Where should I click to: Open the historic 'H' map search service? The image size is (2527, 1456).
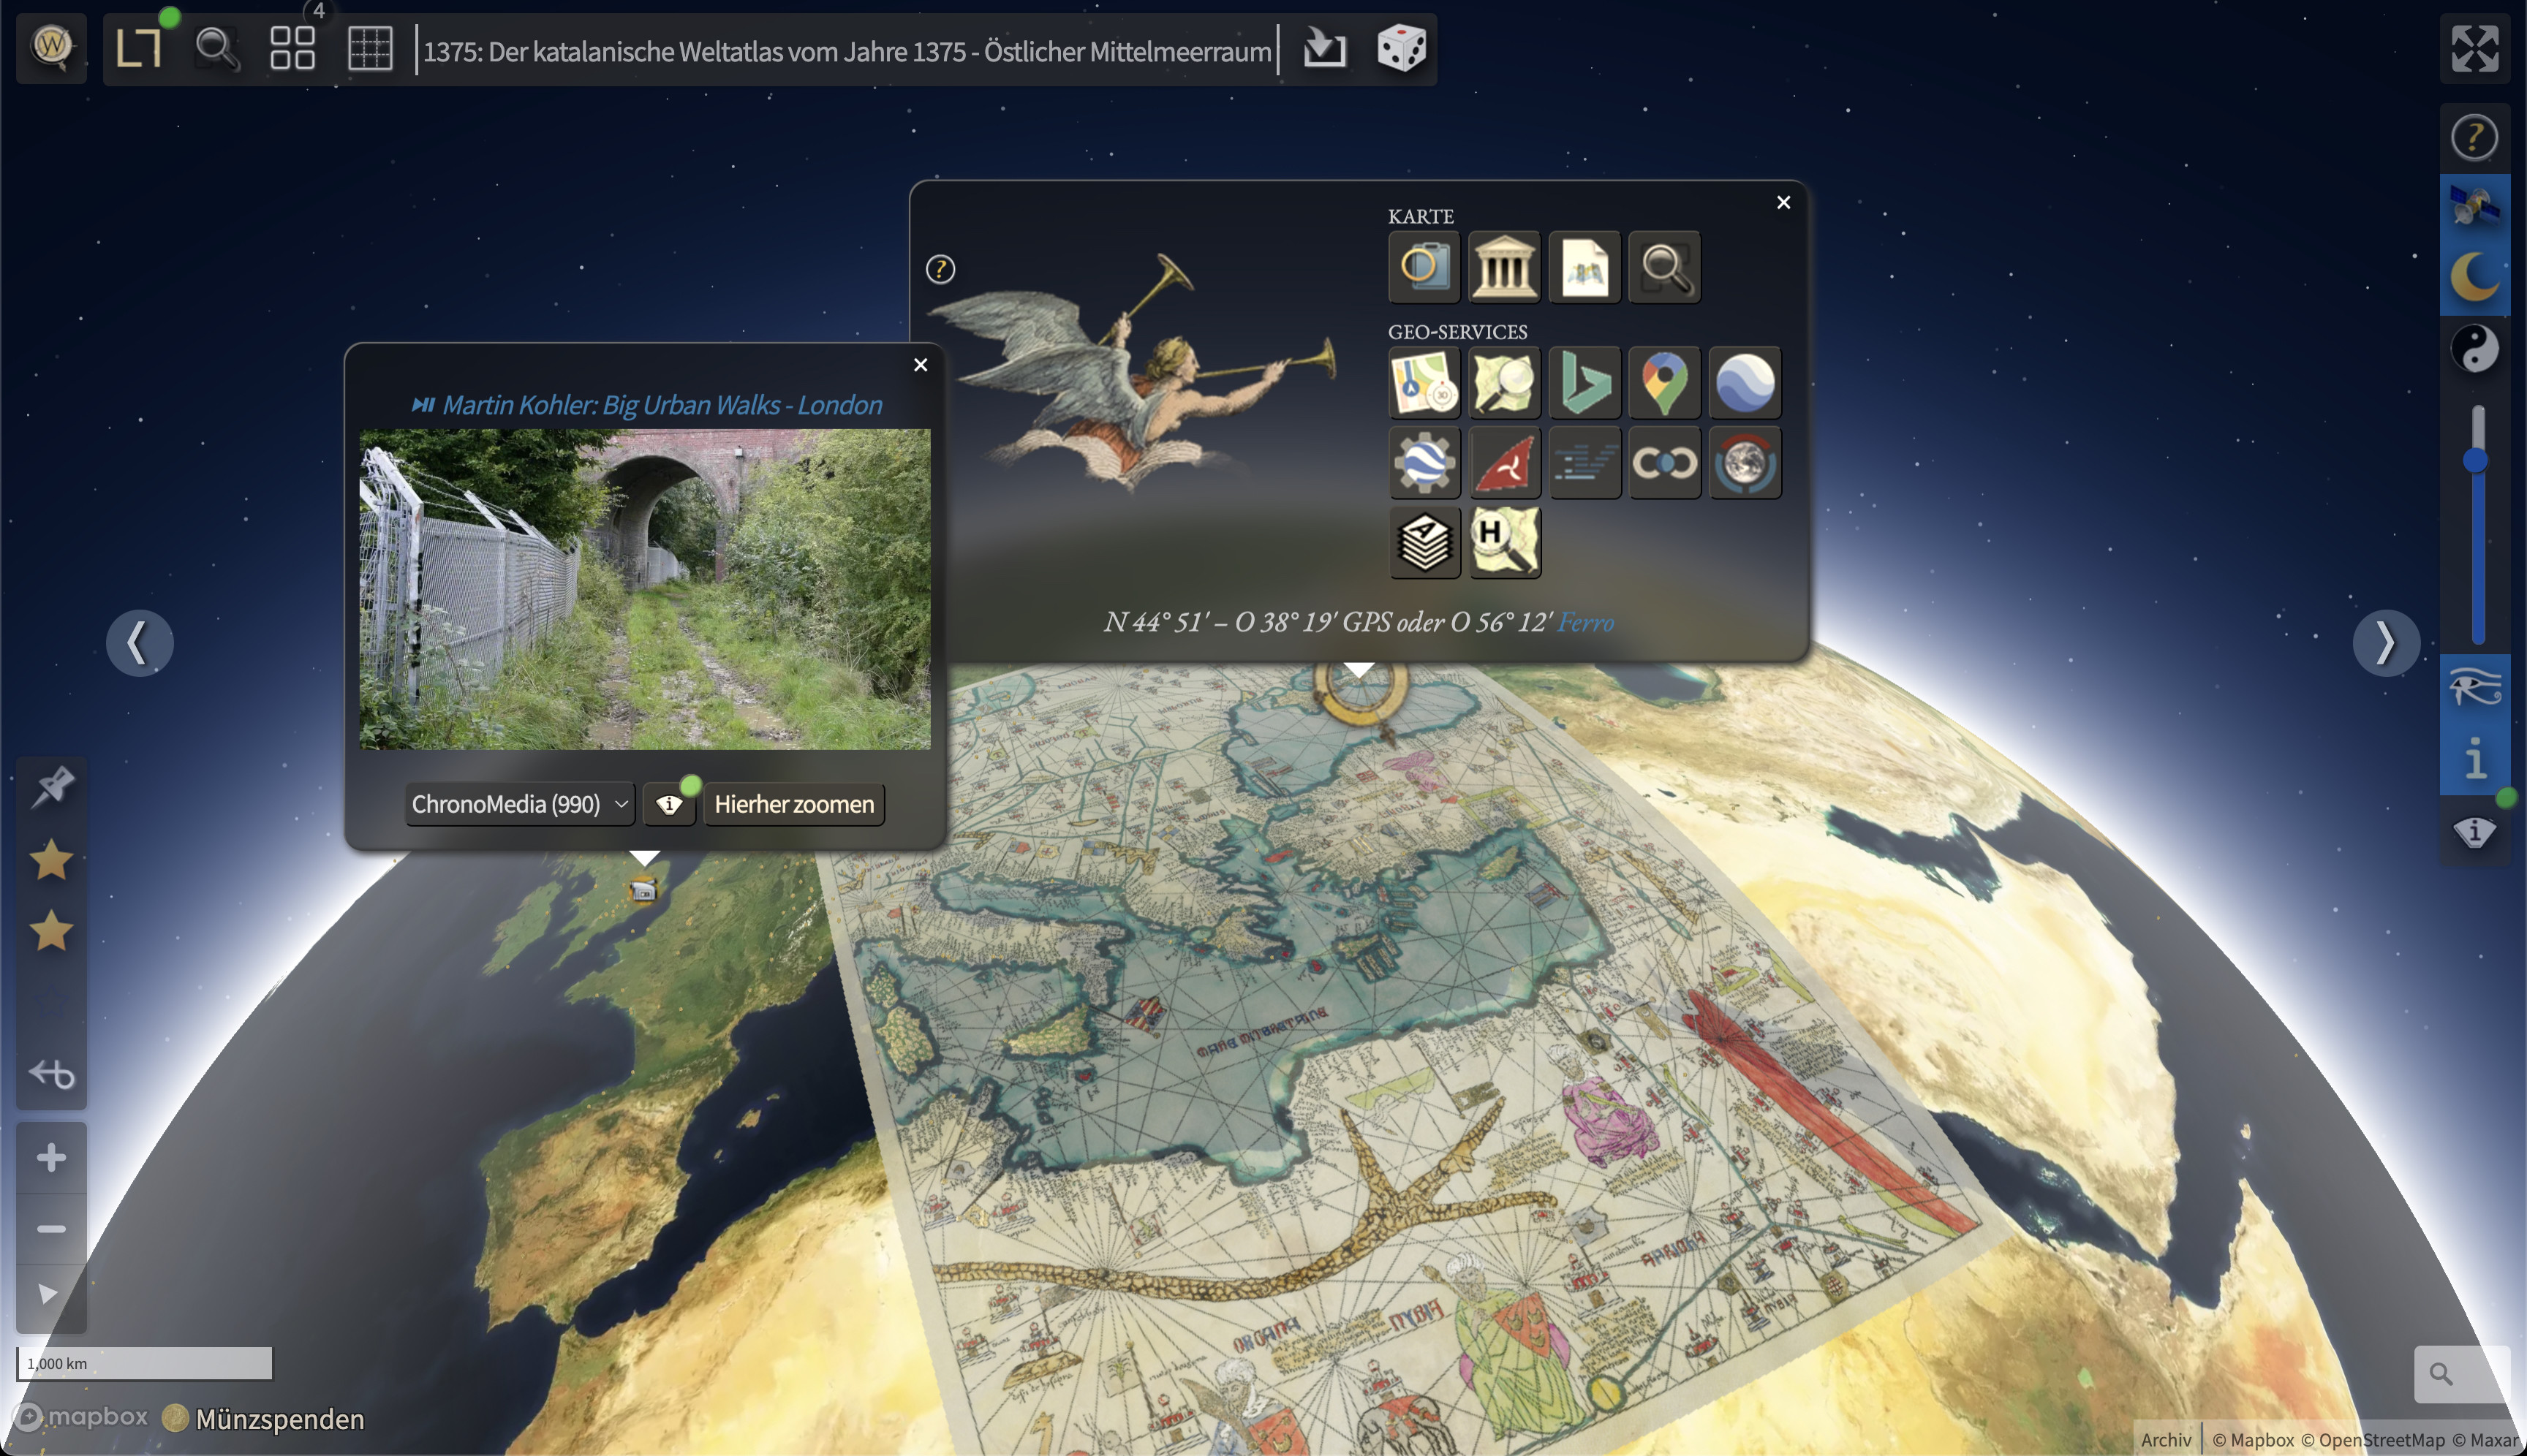(1503, 543)
